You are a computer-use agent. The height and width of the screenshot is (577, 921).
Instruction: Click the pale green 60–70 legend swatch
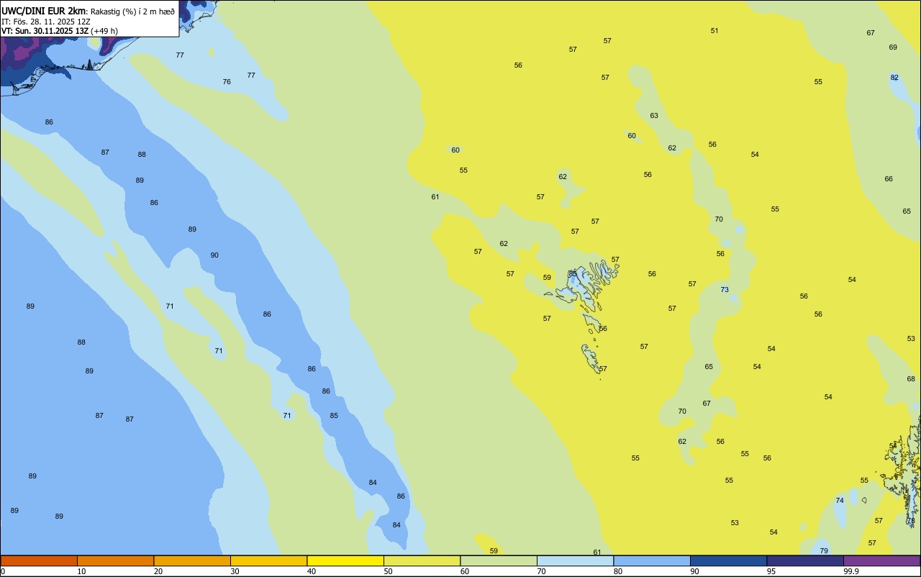coord(499,560)
